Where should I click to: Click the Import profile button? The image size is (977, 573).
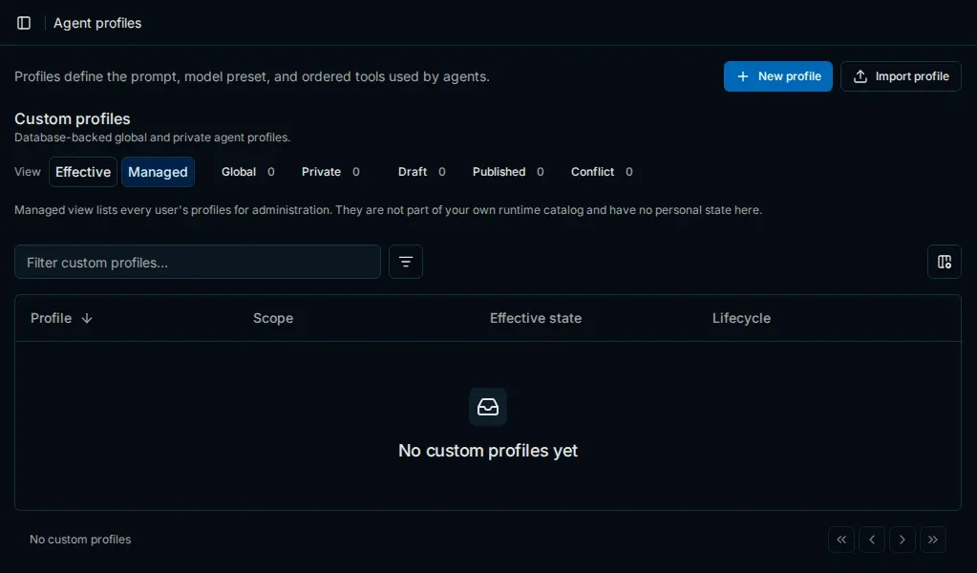click(901, 76)
